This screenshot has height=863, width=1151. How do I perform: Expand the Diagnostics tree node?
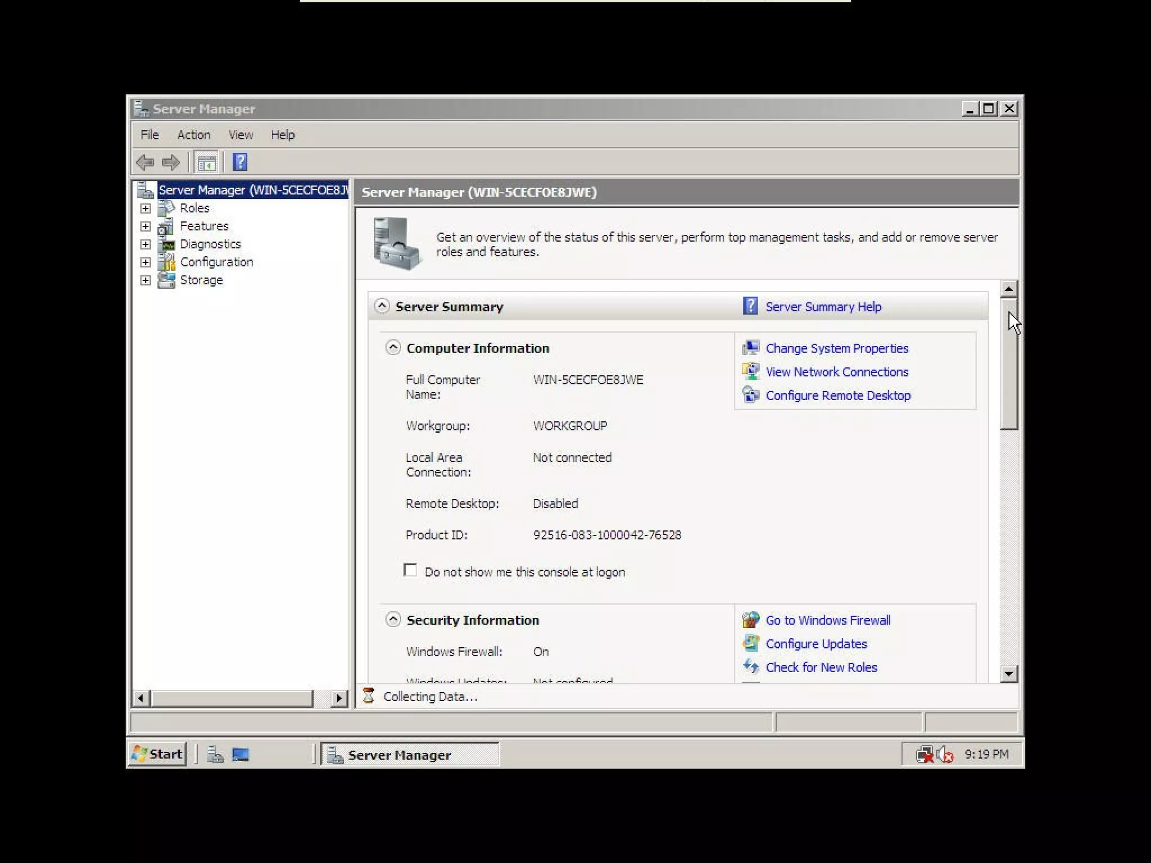pyautogui.click(x=146, y=244)
